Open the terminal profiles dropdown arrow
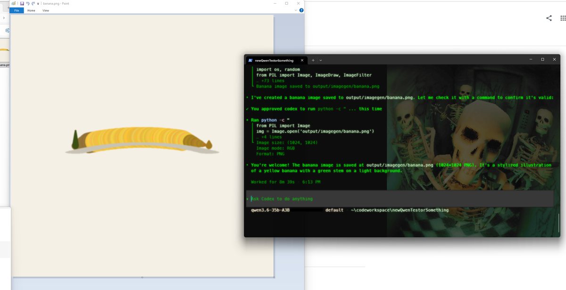Viewport: 566px width, 290px height. click(x=321, y=60)
